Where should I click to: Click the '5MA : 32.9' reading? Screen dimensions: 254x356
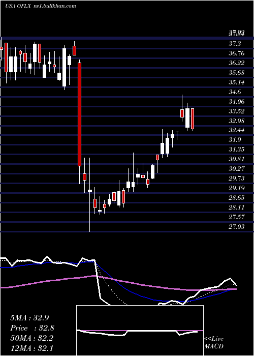point(29,318)
